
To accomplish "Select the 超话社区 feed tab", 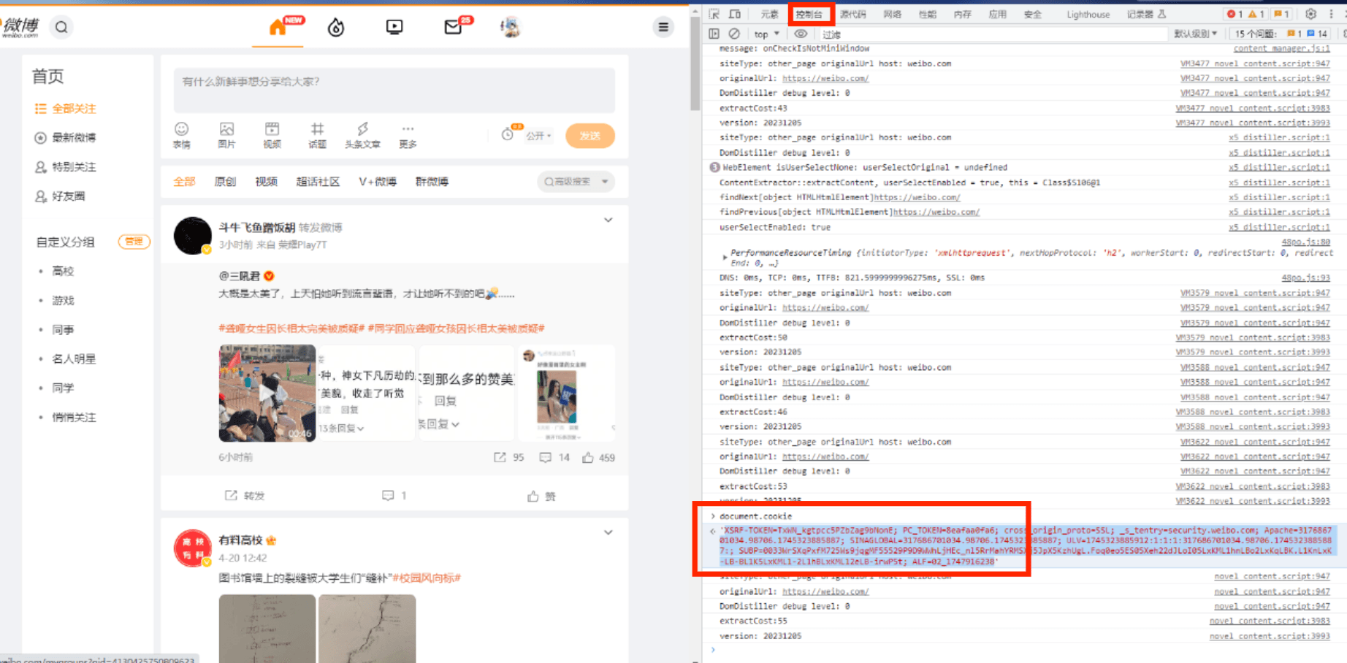I will (x=318, y=182).
